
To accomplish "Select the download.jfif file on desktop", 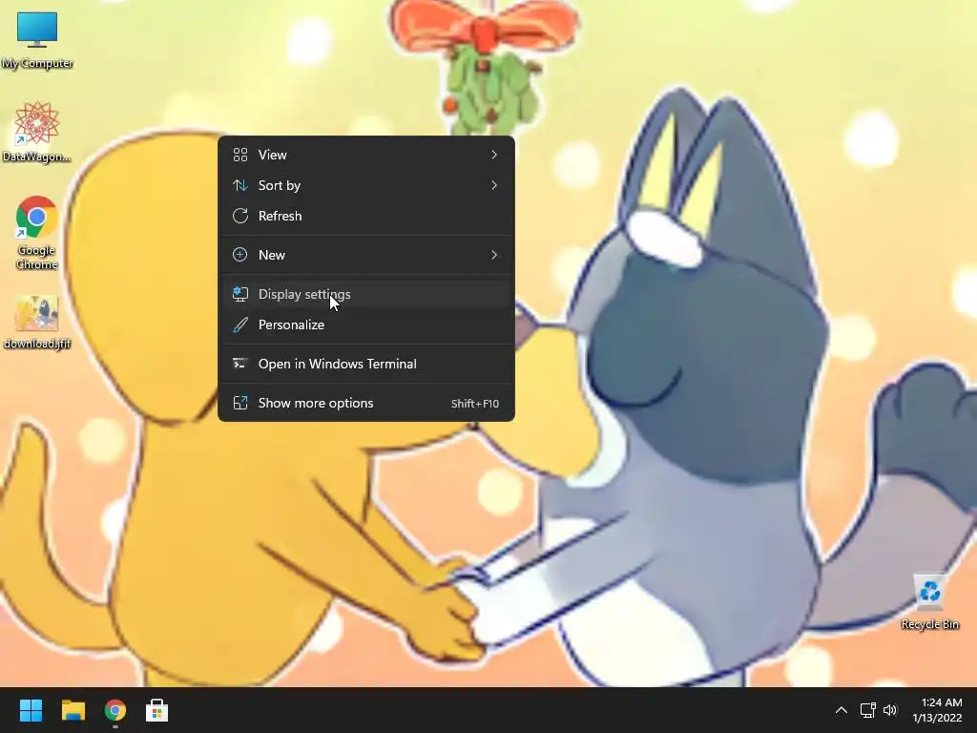I will pos(37,323).
